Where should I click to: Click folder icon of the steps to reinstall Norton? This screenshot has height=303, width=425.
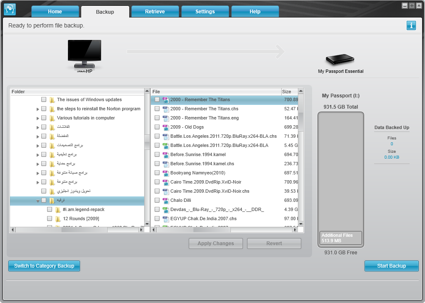coord(52,109)
